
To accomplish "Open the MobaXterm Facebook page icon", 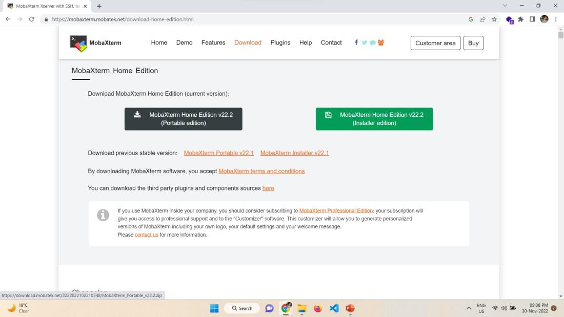I will point(356,43).
